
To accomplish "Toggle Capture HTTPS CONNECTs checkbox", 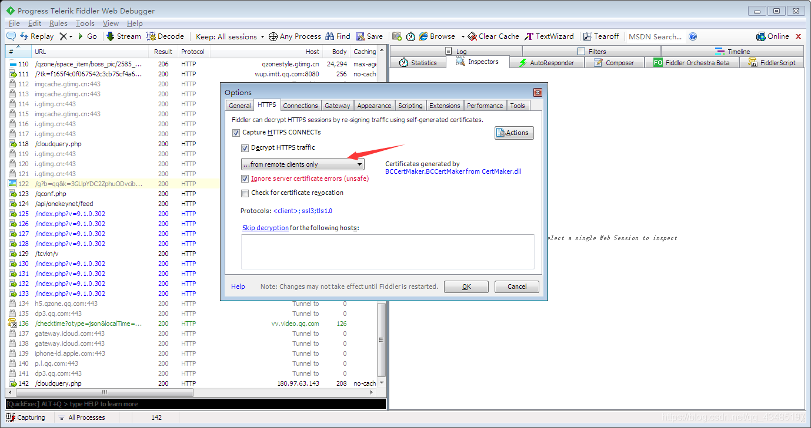I will click(236, 133).
